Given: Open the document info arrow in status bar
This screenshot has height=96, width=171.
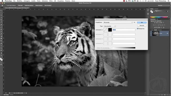Looking at the screenshot, I should click(x=26, y=93).
